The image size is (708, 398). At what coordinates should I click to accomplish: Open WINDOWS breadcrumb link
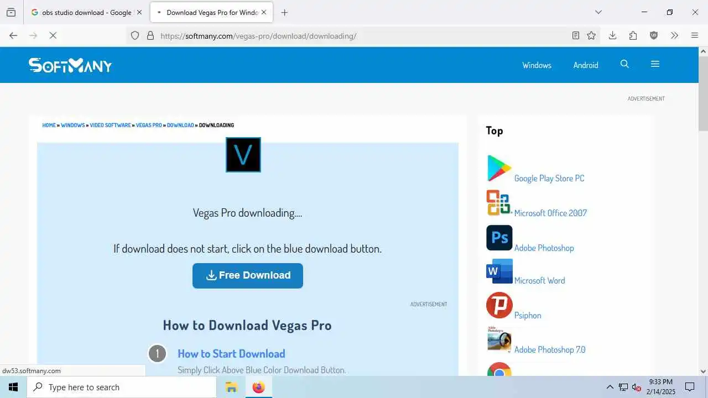click(x=73, y=125)
